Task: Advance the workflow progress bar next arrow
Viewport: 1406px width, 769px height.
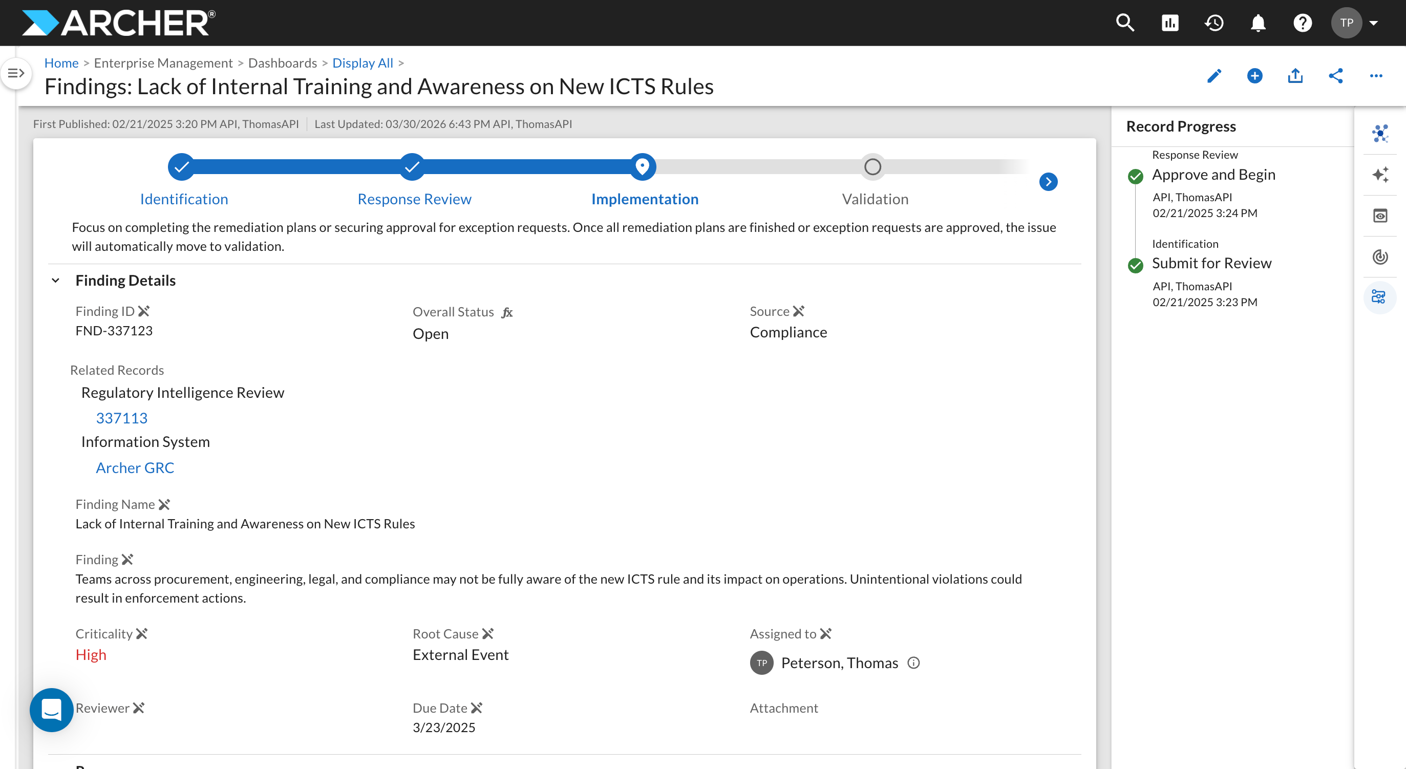Action: (1048, 182)
